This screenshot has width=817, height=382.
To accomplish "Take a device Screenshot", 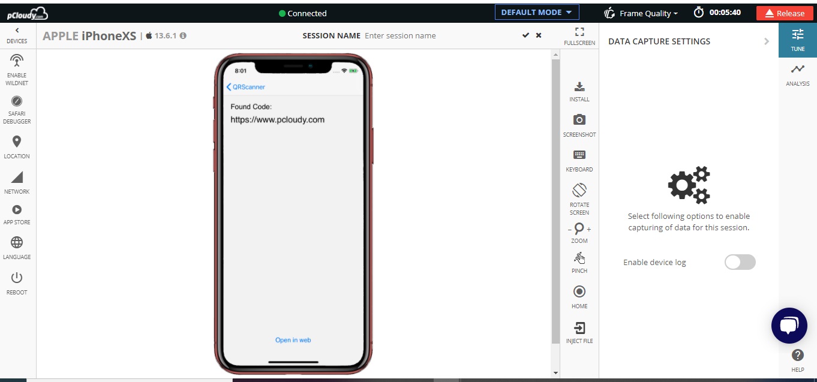I will (x=579, y=126).
